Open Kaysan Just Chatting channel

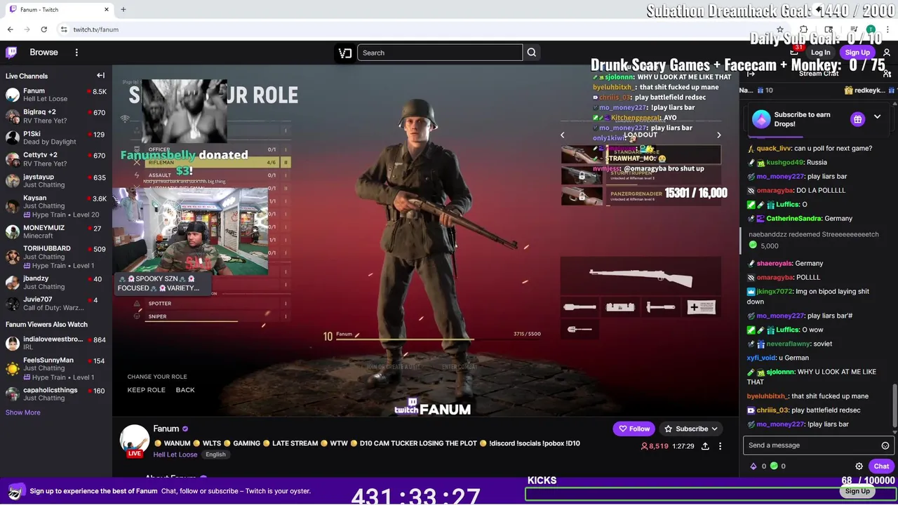[55, 206]
